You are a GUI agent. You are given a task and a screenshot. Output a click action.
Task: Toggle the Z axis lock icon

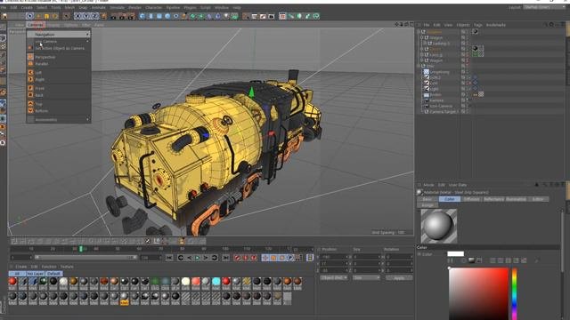[94, 16]
